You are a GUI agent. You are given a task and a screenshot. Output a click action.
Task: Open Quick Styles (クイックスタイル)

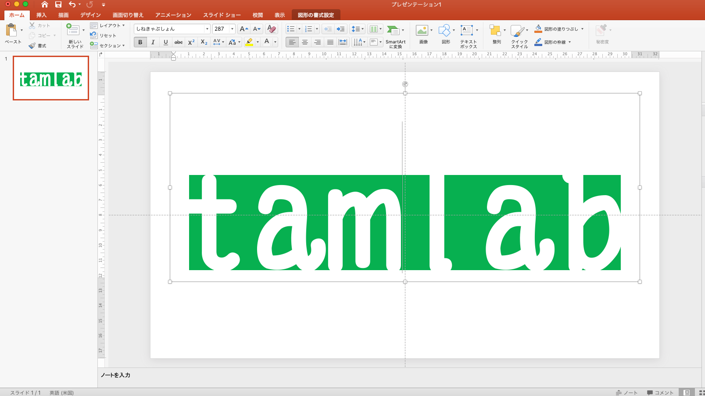[518, 31]
